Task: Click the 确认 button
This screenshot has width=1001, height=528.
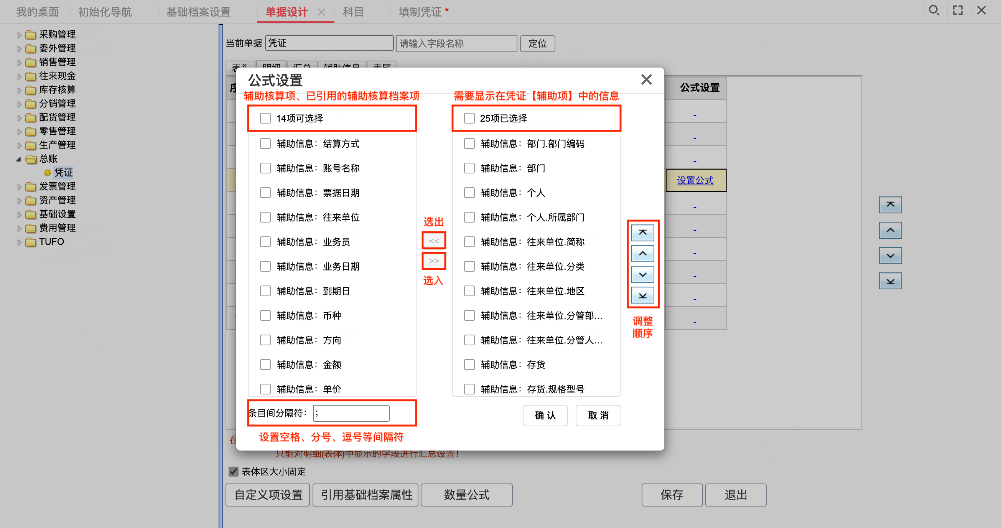Action: 545,415
